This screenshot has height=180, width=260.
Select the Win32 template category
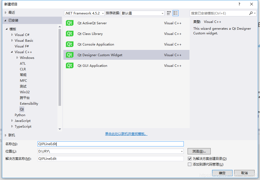click(25, 92)
